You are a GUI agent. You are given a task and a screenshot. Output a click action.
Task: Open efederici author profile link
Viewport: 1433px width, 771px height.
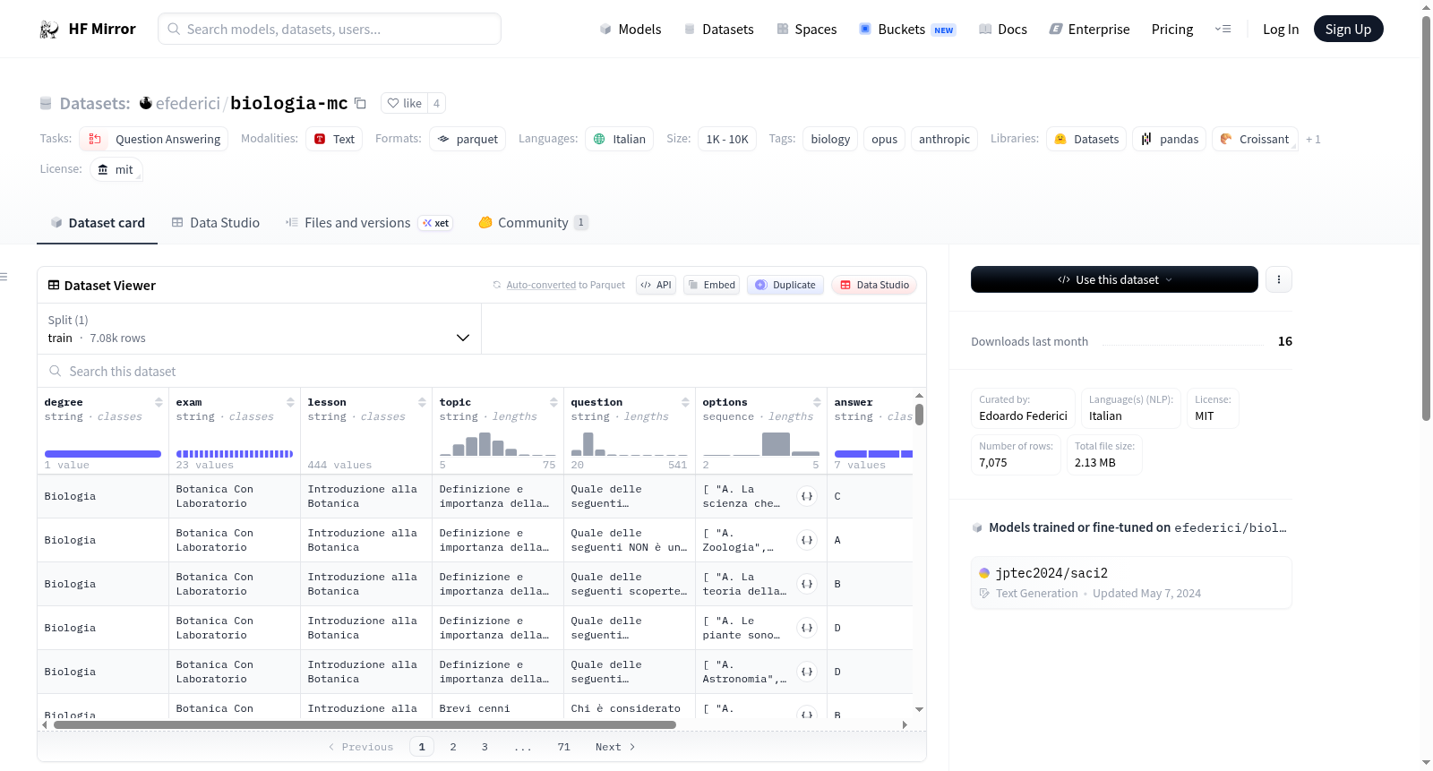click(x=188, y=103)
